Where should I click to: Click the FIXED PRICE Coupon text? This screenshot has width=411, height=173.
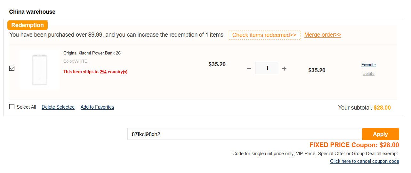(354, 145)
